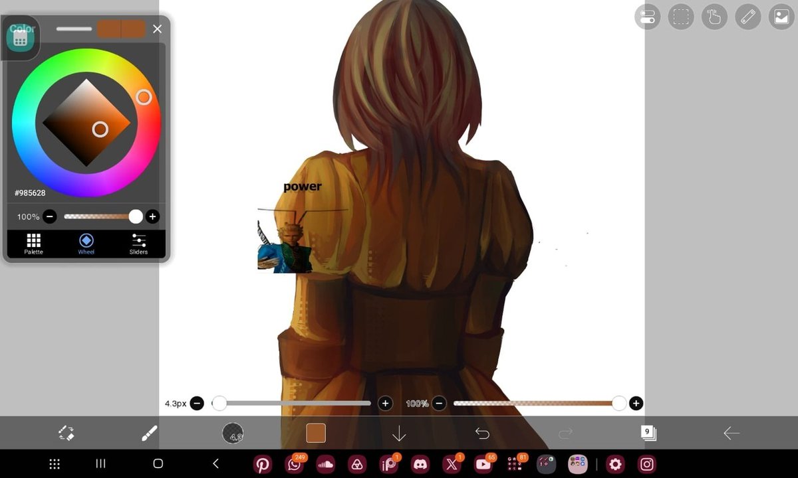Screen dimensions: 798x478
Task: Increase color opacity with plus in Color panel
Action: click(152, 216)
